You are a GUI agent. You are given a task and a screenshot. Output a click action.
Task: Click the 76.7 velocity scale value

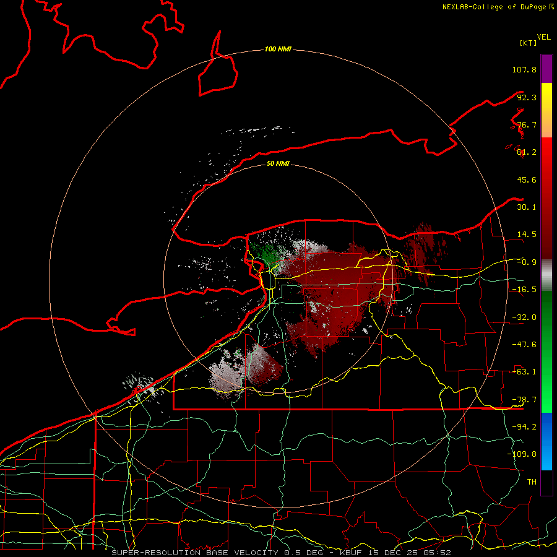(527, 124)
